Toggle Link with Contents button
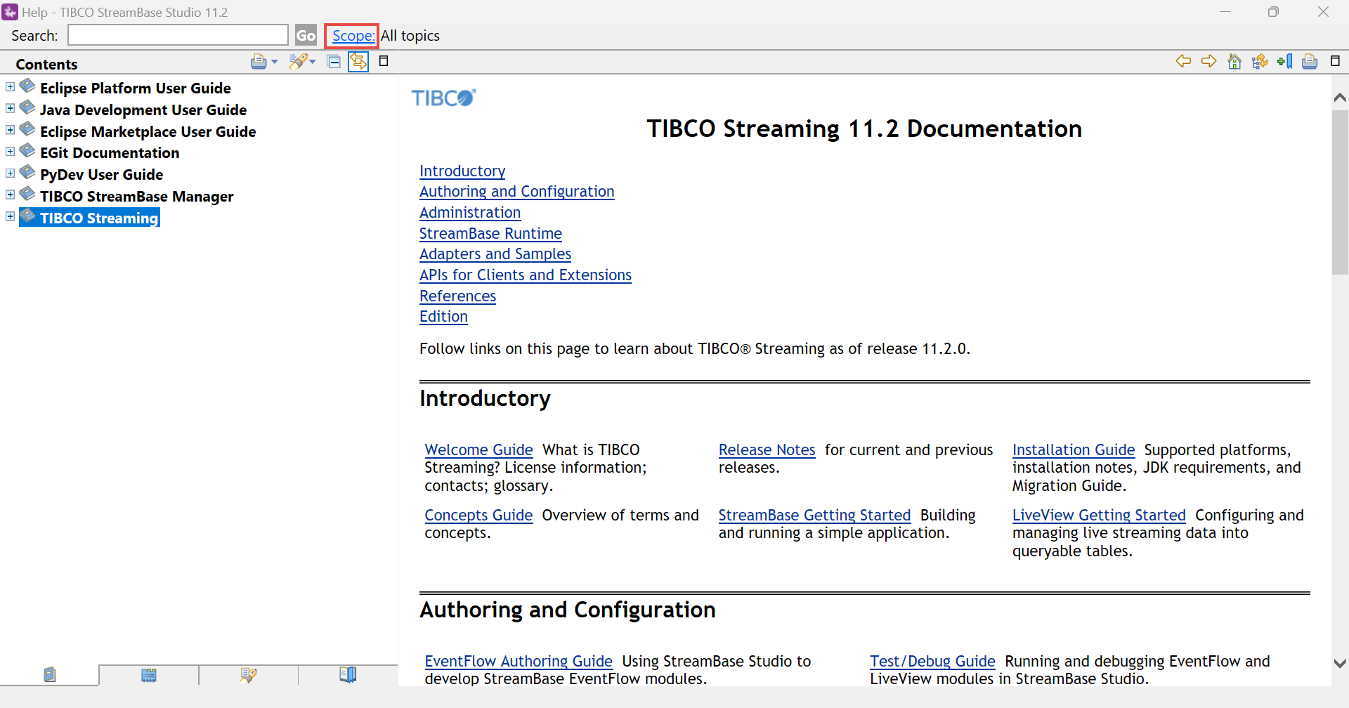The width and height of the screenshot is (1349, 708). point(358,62)
